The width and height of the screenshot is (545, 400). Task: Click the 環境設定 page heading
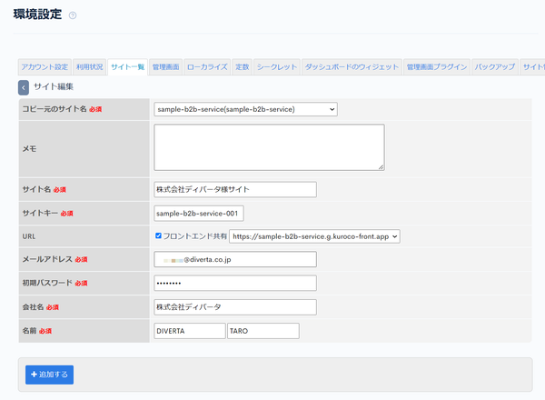pyautogui.click(x=37, y=15)
